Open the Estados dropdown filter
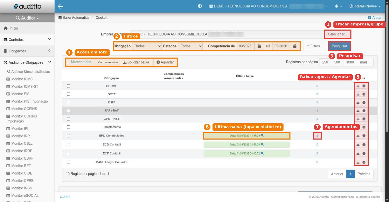This screenshot has width=389, height=202. pos(190,46)
